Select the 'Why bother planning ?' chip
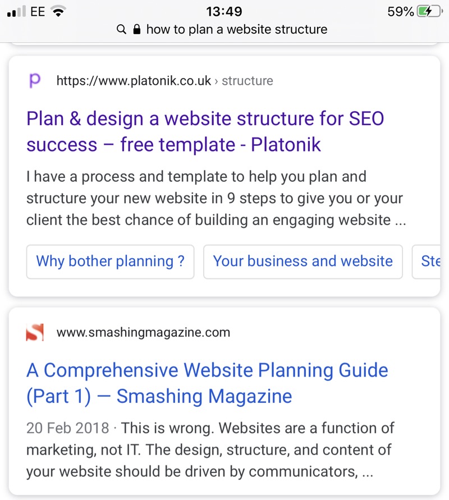Image resolution: width=449 pixels, height=500 pixels. (x=110, y=262)
